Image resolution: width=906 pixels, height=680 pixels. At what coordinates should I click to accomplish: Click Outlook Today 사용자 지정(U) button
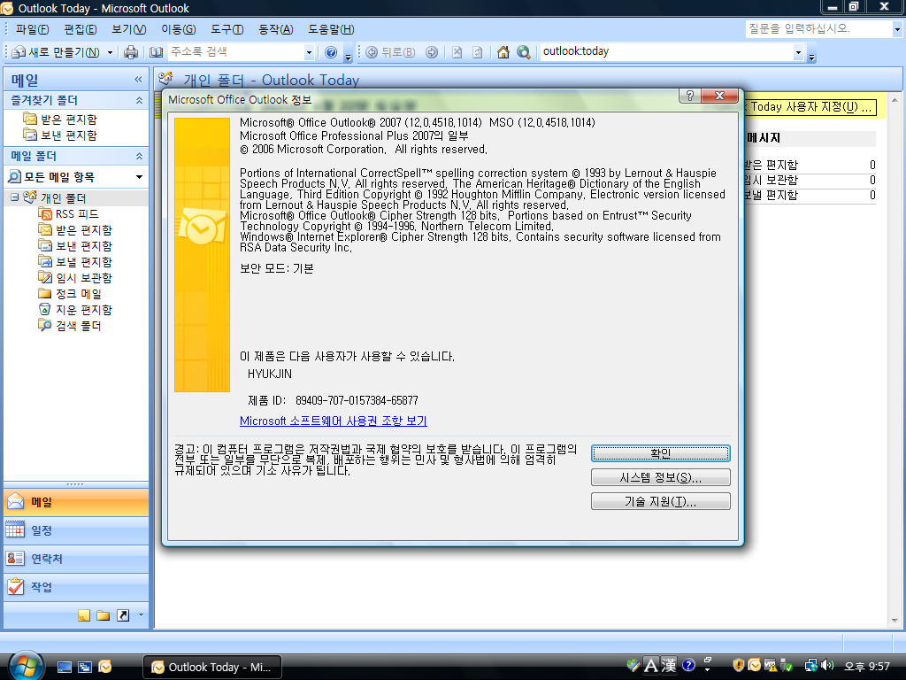pos(809,107)
